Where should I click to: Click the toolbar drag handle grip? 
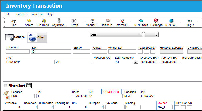(5, 23)
